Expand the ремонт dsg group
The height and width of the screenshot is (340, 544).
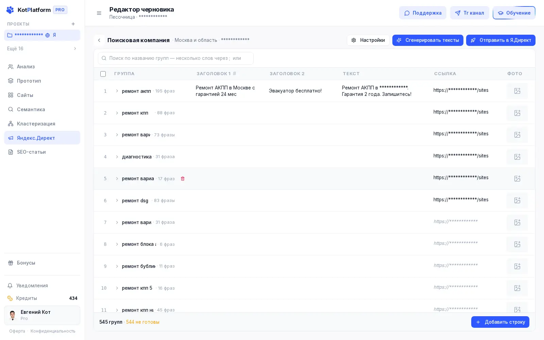[117, 200]
